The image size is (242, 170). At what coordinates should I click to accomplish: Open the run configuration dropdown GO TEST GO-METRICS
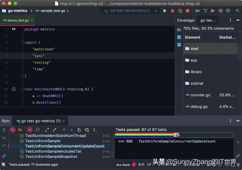coord(130,11)
